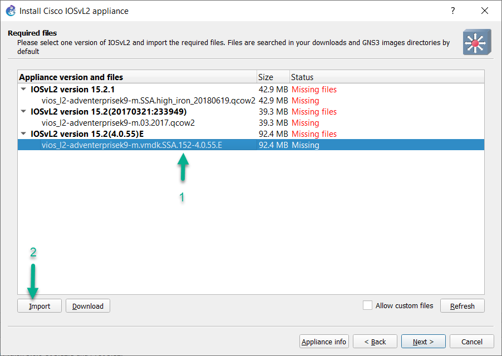Go back with the Back button

tap(375, 342)
